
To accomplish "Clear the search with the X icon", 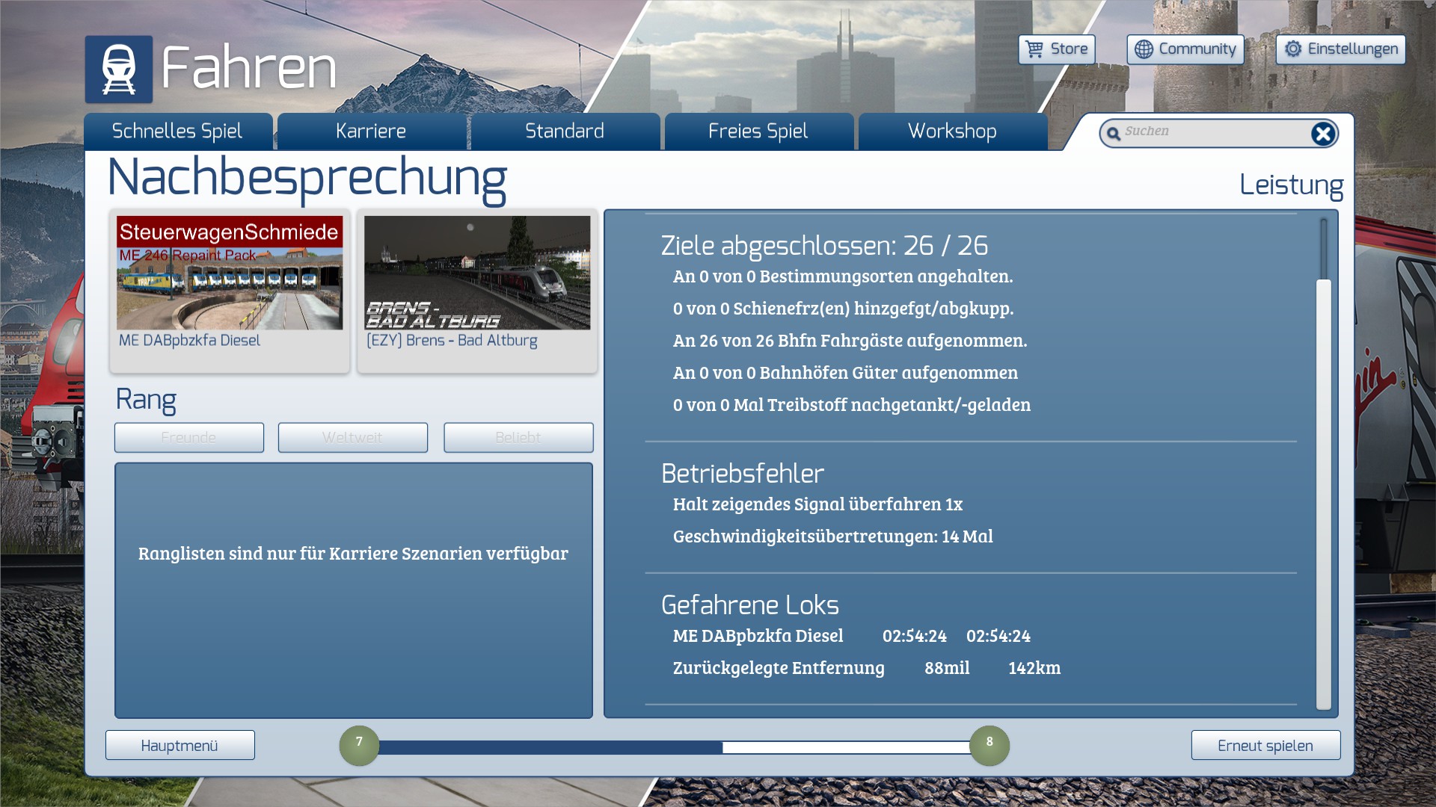I will point(1322,134).
